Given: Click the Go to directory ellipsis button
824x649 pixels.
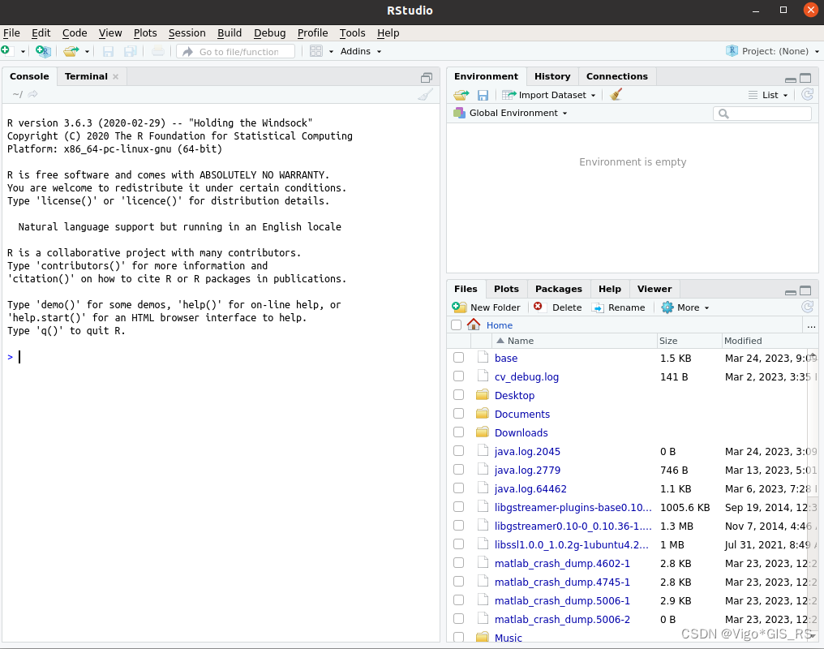Looking at the screenshot, I should click(x=811, y=326).
